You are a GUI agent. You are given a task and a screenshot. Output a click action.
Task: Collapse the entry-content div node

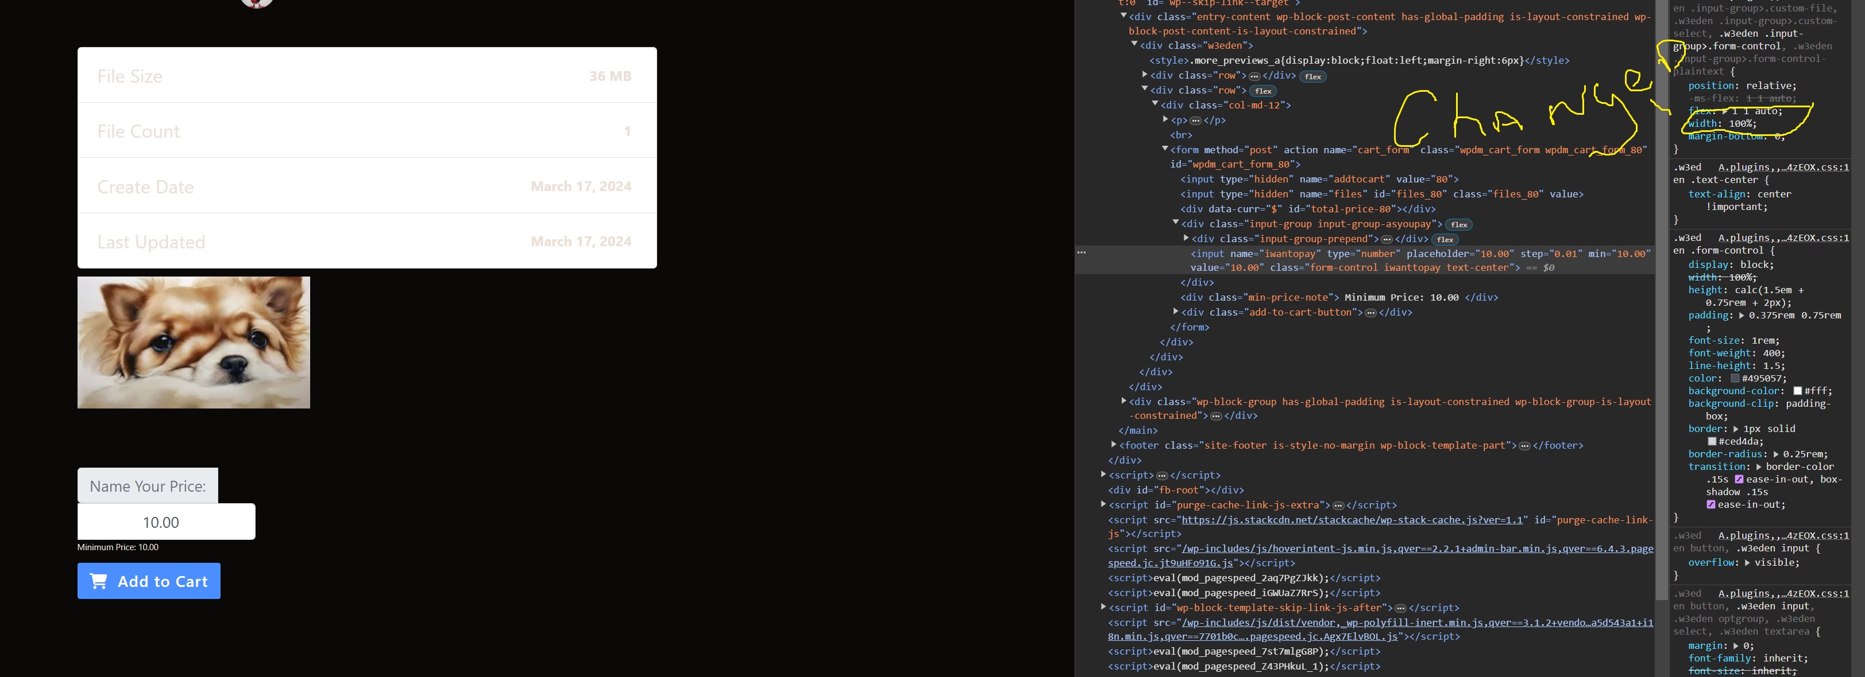pyautogui.click(x=1123, y=15)
